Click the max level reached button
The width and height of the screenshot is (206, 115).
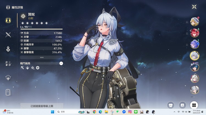click(41, 106)
